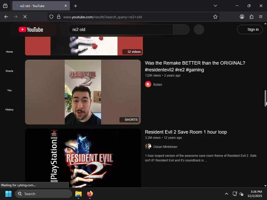Click '3.2M views • 12 years ago' text
This screenshot has height=200, width=267.
[x=163, y=138]
